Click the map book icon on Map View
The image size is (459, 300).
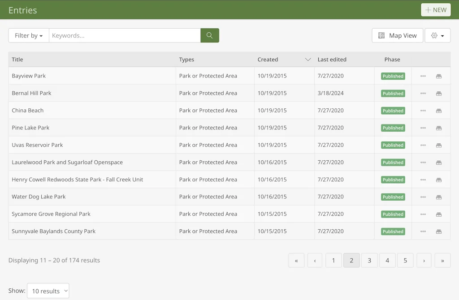pyautogui.click(x=381, y=35)
